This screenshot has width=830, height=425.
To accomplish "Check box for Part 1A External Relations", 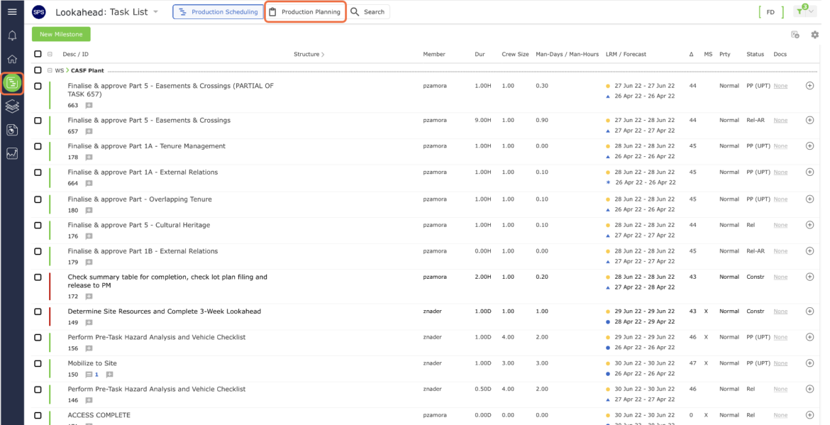I will (x=38, y=172).
